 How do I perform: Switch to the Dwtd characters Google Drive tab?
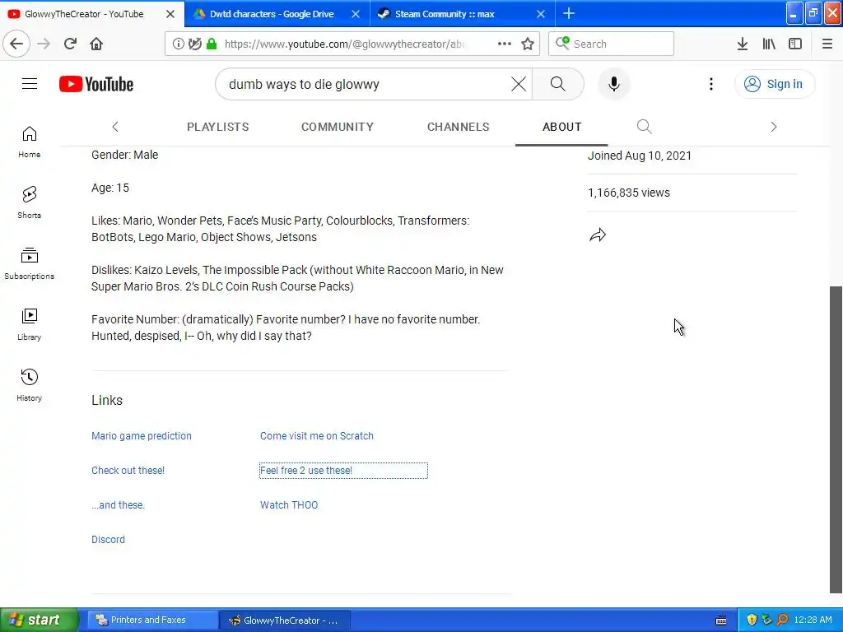(x=272, y=14)
